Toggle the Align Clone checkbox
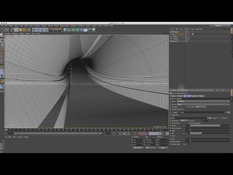 click(180, 115)
